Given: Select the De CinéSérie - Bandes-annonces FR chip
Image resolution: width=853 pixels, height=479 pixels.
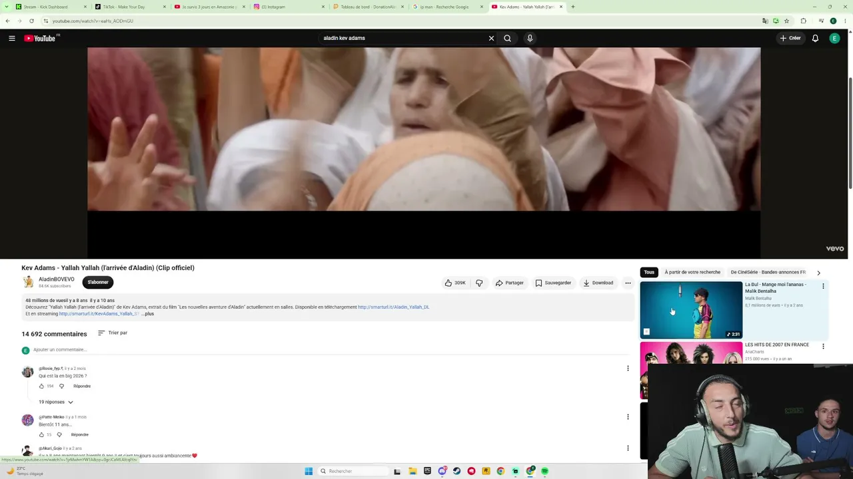Looking at the screenshot, I should pos(768,272).
